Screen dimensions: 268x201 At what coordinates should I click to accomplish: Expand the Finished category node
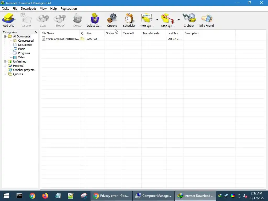(5, 66)
